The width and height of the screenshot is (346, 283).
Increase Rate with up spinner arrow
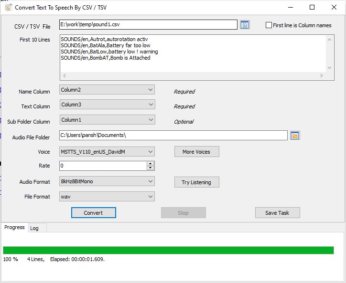click(150, 164)
